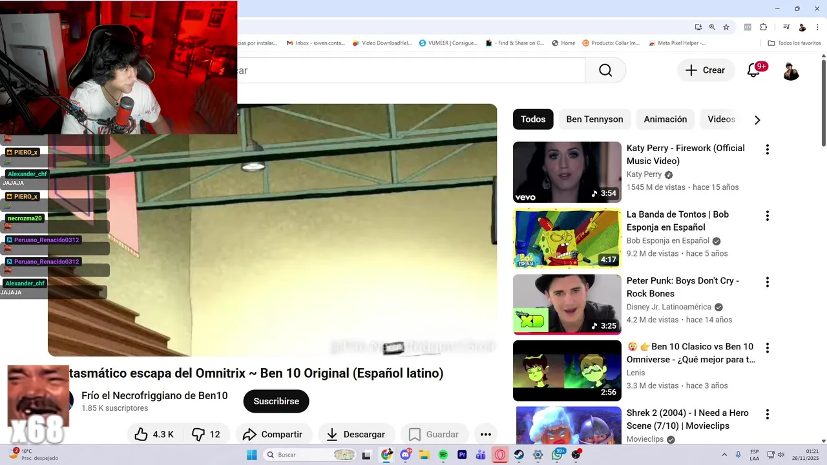Open options menu for Peter Punk video

tap(768, 282)
